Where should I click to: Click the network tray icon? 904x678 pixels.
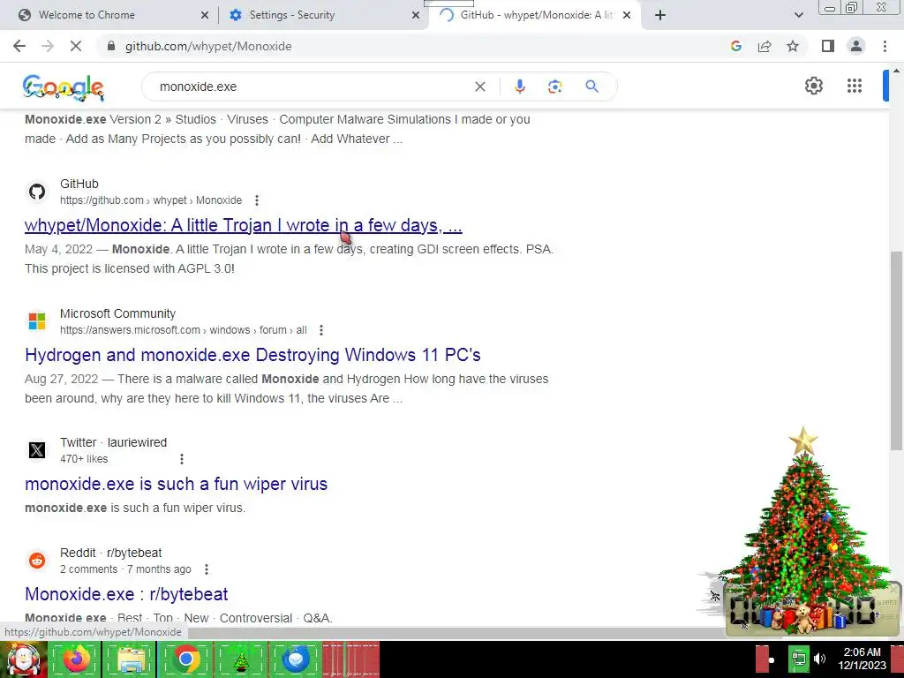pos(798,659)
